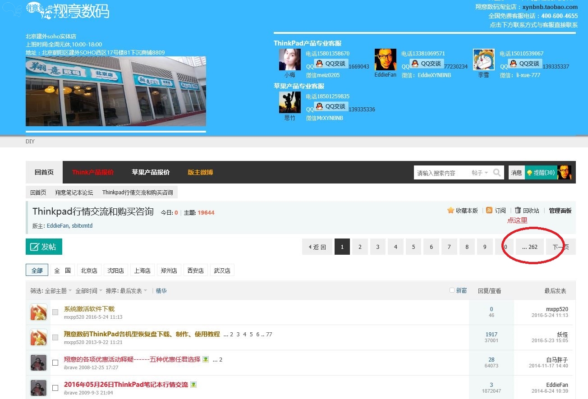The height and width of the screenshot is (399, 588).
Task: Click the 翔意数码 site logo
Action: tap(68, 10)
